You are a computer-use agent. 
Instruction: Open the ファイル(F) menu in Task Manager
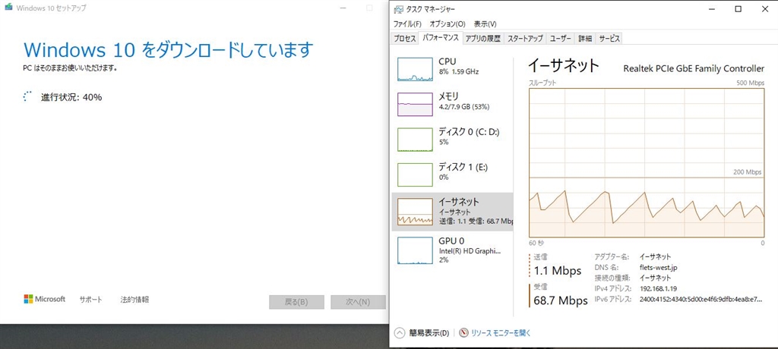(407, 24)
